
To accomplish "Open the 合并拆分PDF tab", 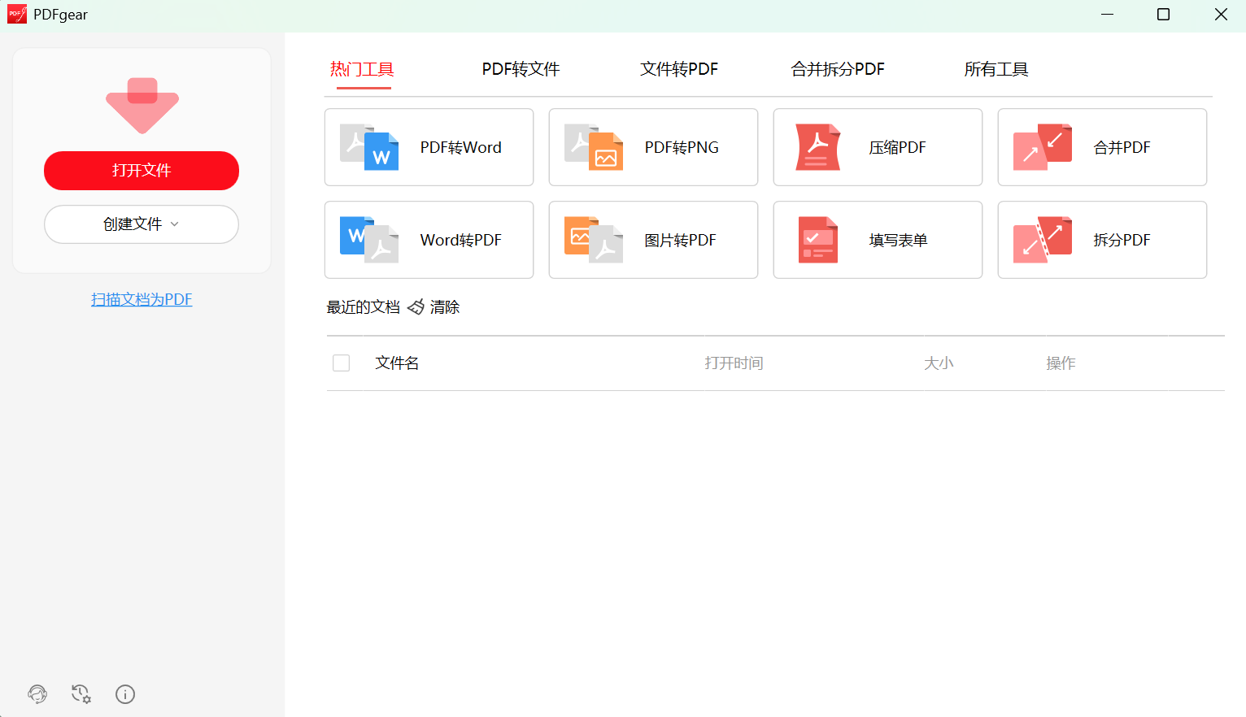I will click(837, 69).
